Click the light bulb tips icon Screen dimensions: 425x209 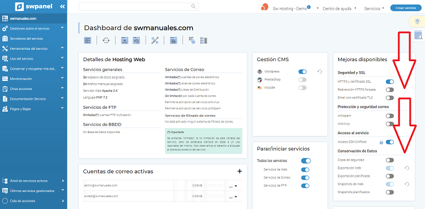click(417, 21)
